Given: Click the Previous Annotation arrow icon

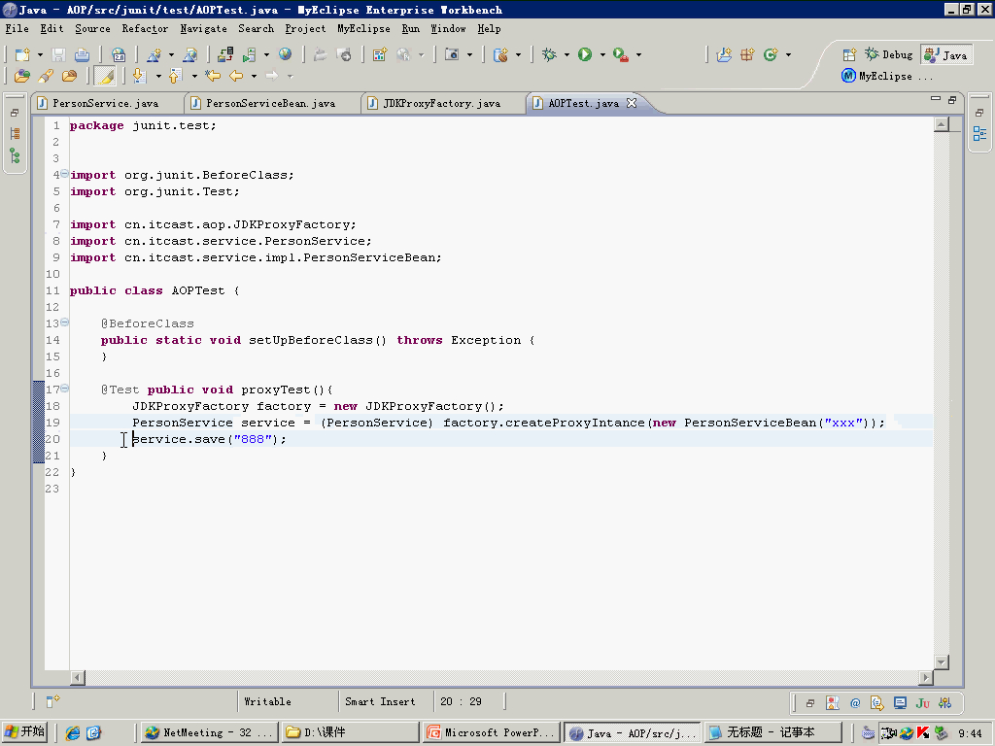Looking at the screenshot, I should coord(176,76).
